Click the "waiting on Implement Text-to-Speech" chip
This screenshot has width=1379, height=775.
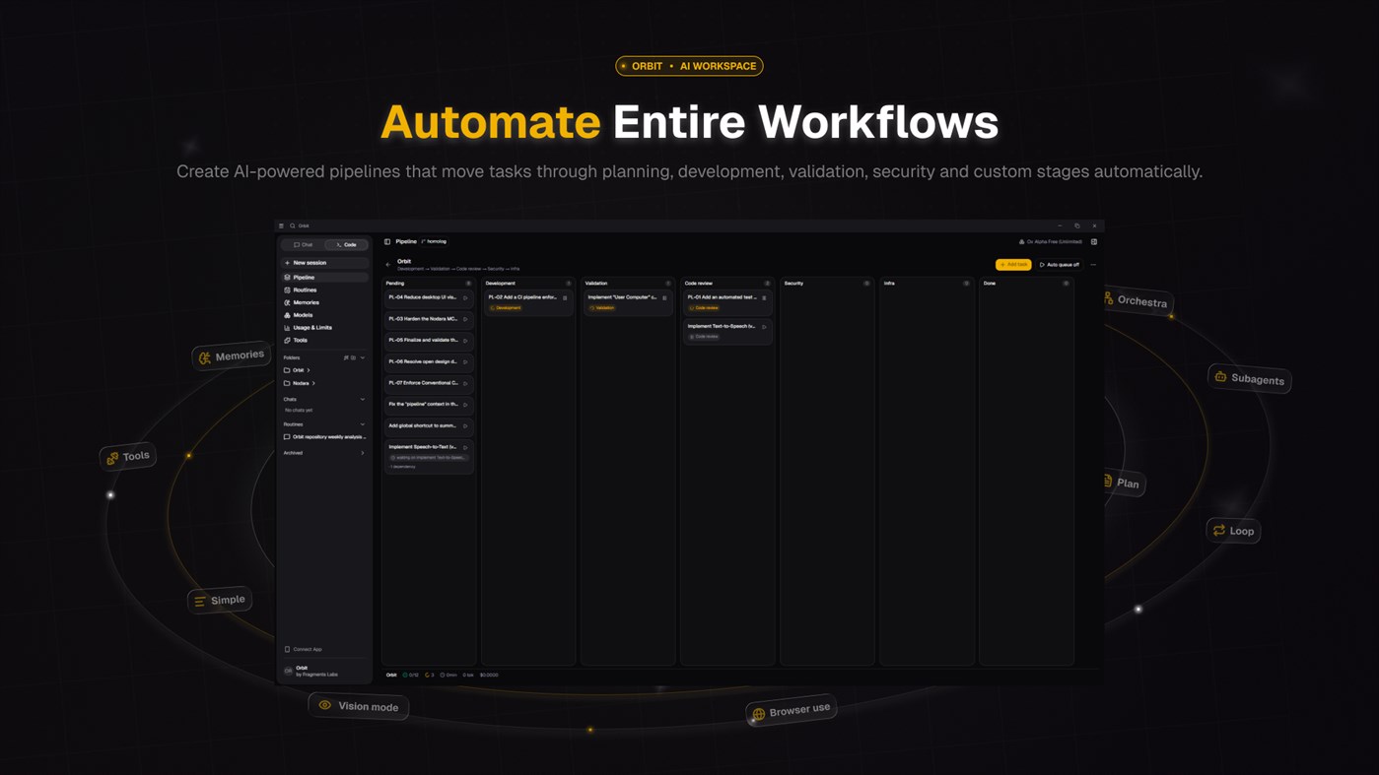click(428, 458)
